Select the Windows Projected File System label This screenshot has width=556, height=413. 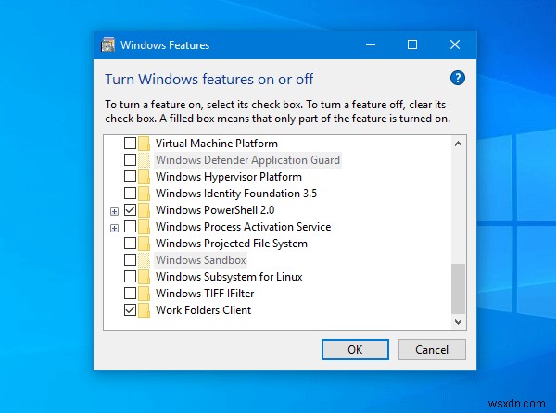pyautogui.click(x=232, y=244)
